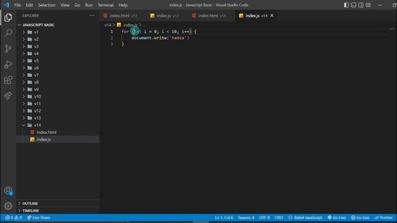Image resolution: width=397 pixels, height=223 pixels.
Task: Open the Terminal menu
Action: tap(105, 5)
